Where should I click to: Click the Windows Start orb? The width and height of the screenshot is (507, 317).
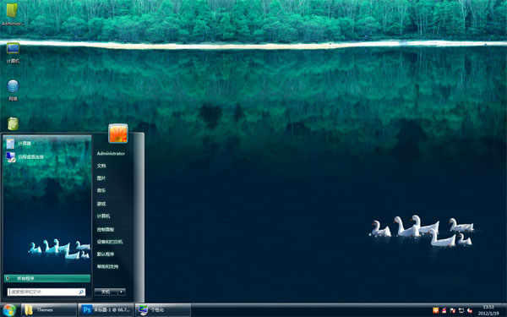pos(9,310)
